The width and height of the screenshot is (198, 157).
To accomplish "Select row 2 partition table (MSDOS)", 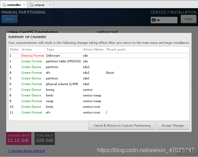I will [x=99, y=61].
